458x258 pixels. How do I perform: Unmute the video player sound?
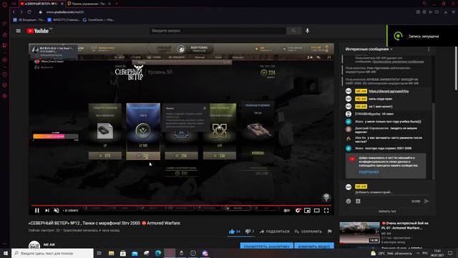tap(57, 210)
